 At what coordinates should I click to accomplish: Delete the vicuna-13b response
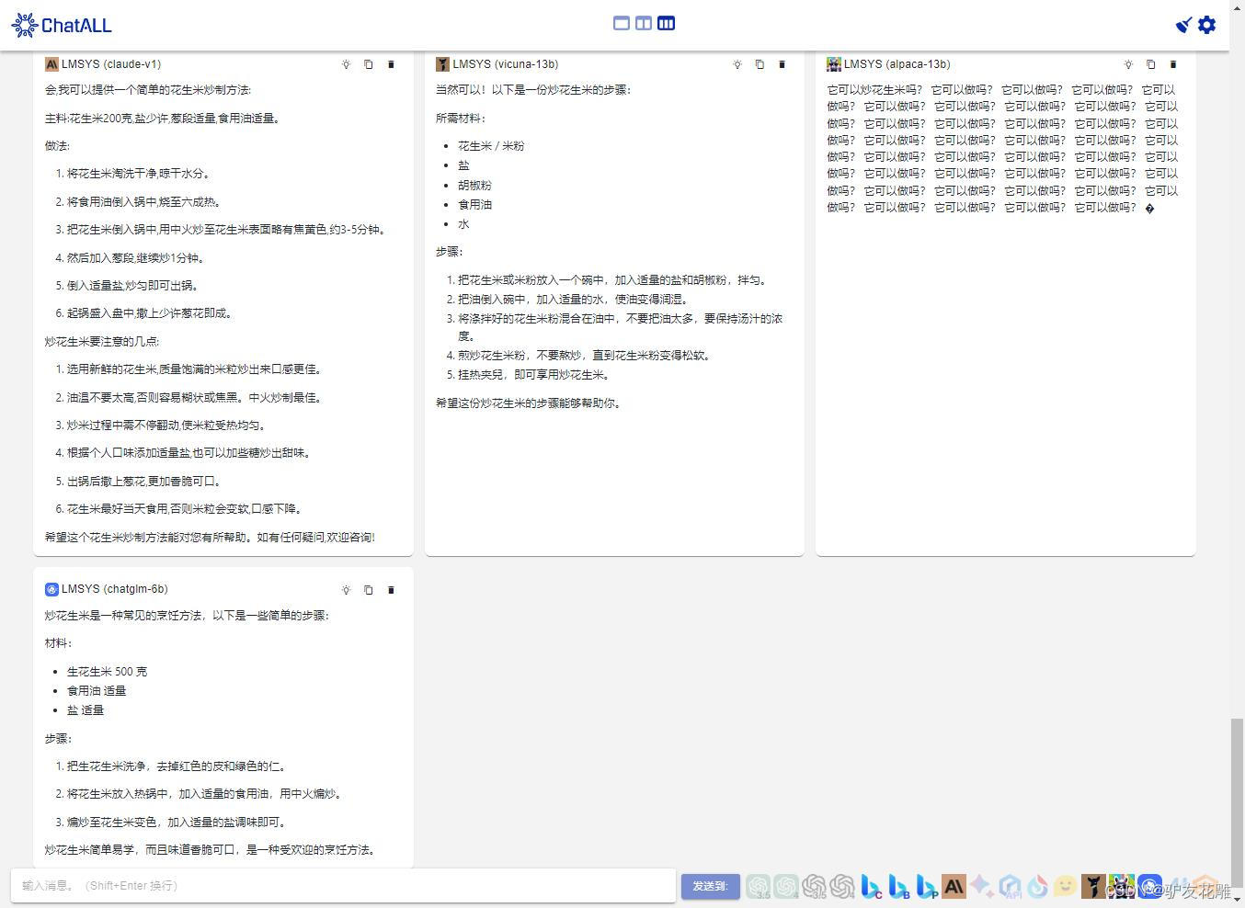(782, 64)
